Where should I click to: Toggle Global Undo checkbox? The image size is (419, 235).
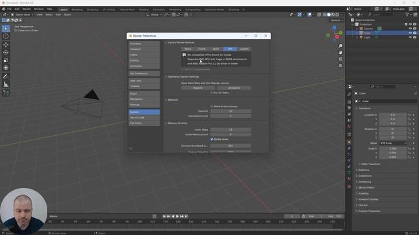(211, 139)
